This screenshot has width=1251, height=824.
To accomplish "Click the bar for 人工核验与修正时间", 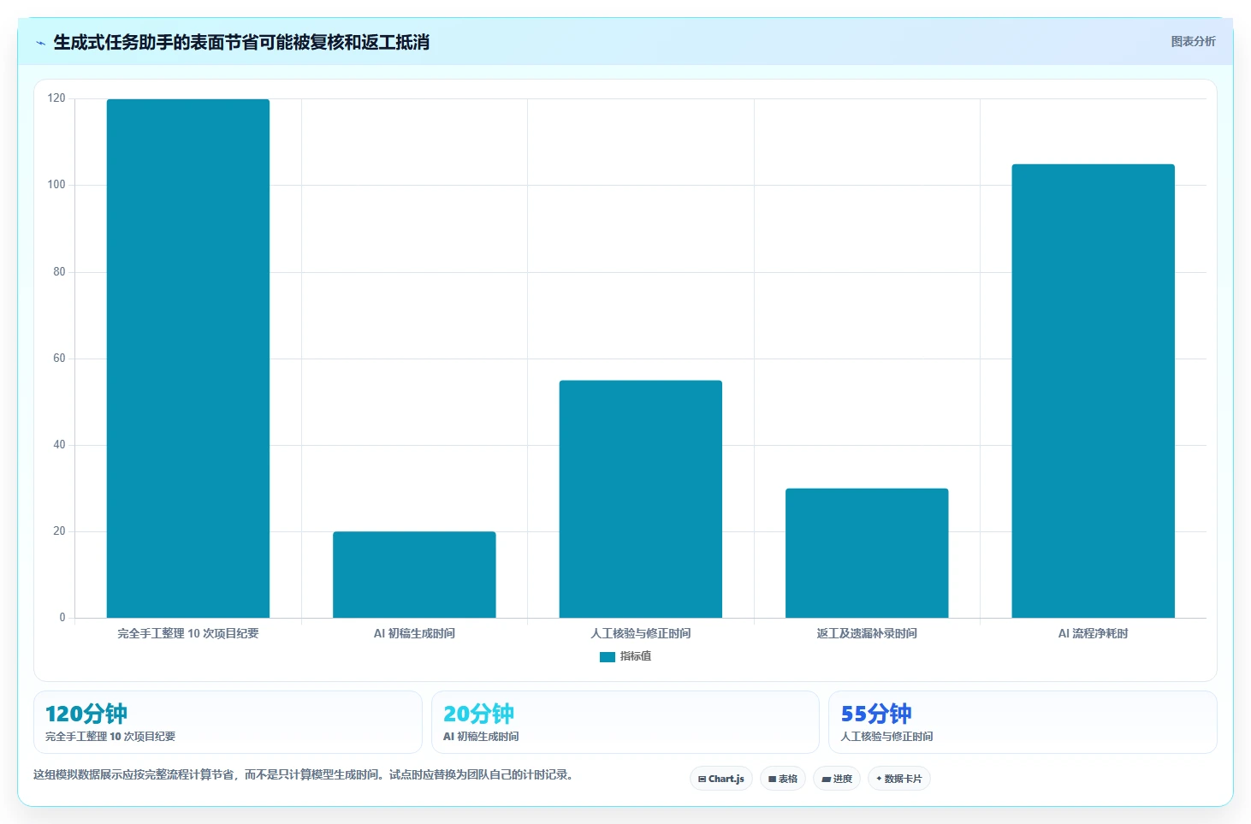I will [641, 499].
